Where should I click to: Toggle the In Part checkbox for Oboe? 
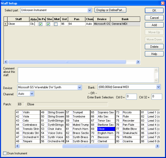tap(40, 24)
